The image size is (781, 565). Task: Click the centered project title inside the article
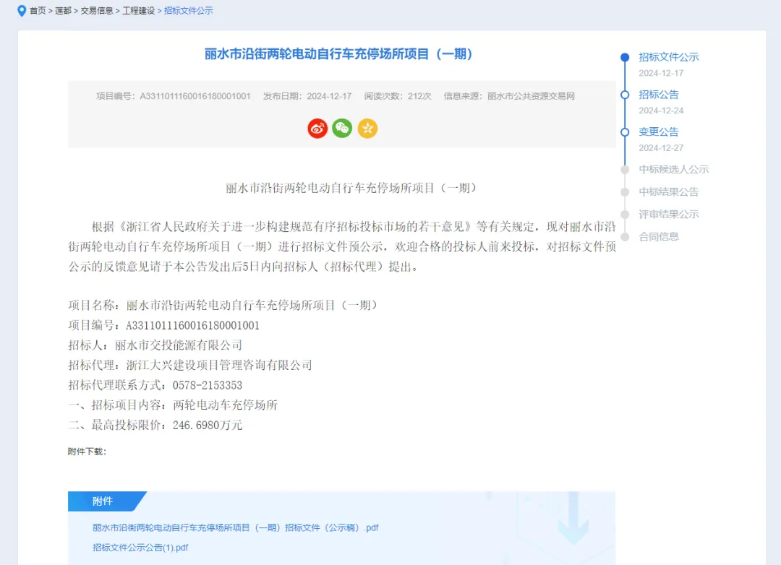pyautogui.click(x=351, y=188)
